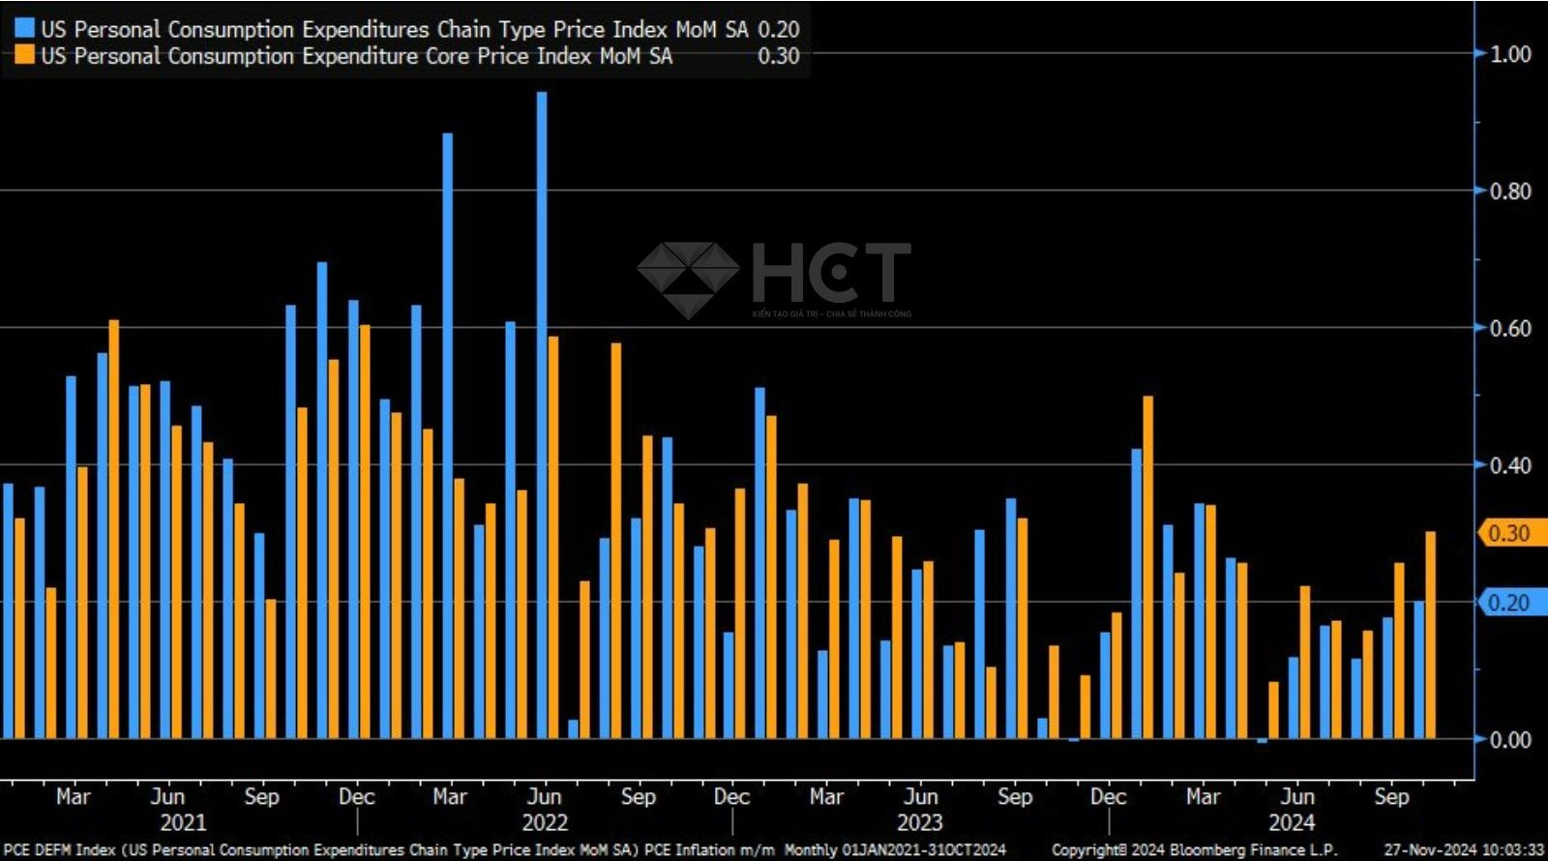Click the orange legend swatch for Core PCE

(25, 55)
